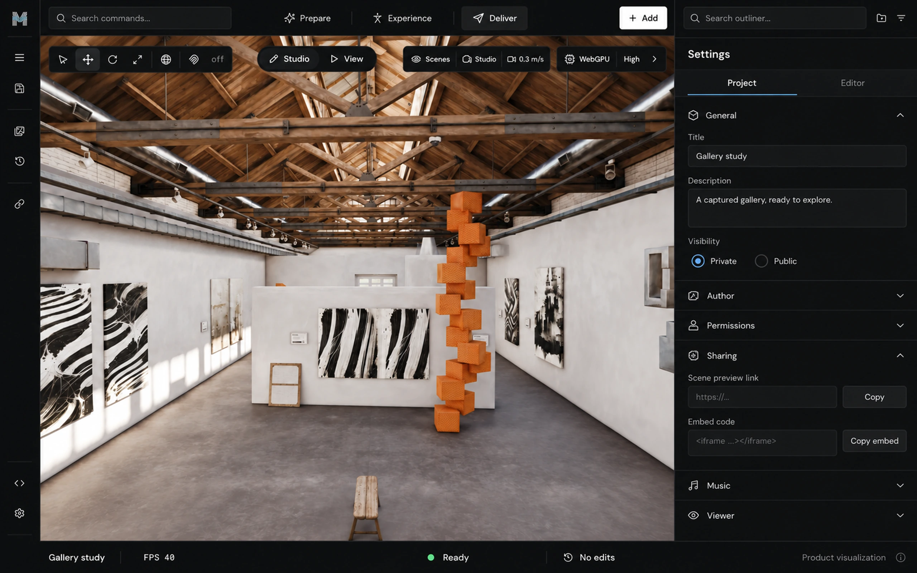Switch to View mode
Viewport: 917px width, 573px height.
(347, 59)
